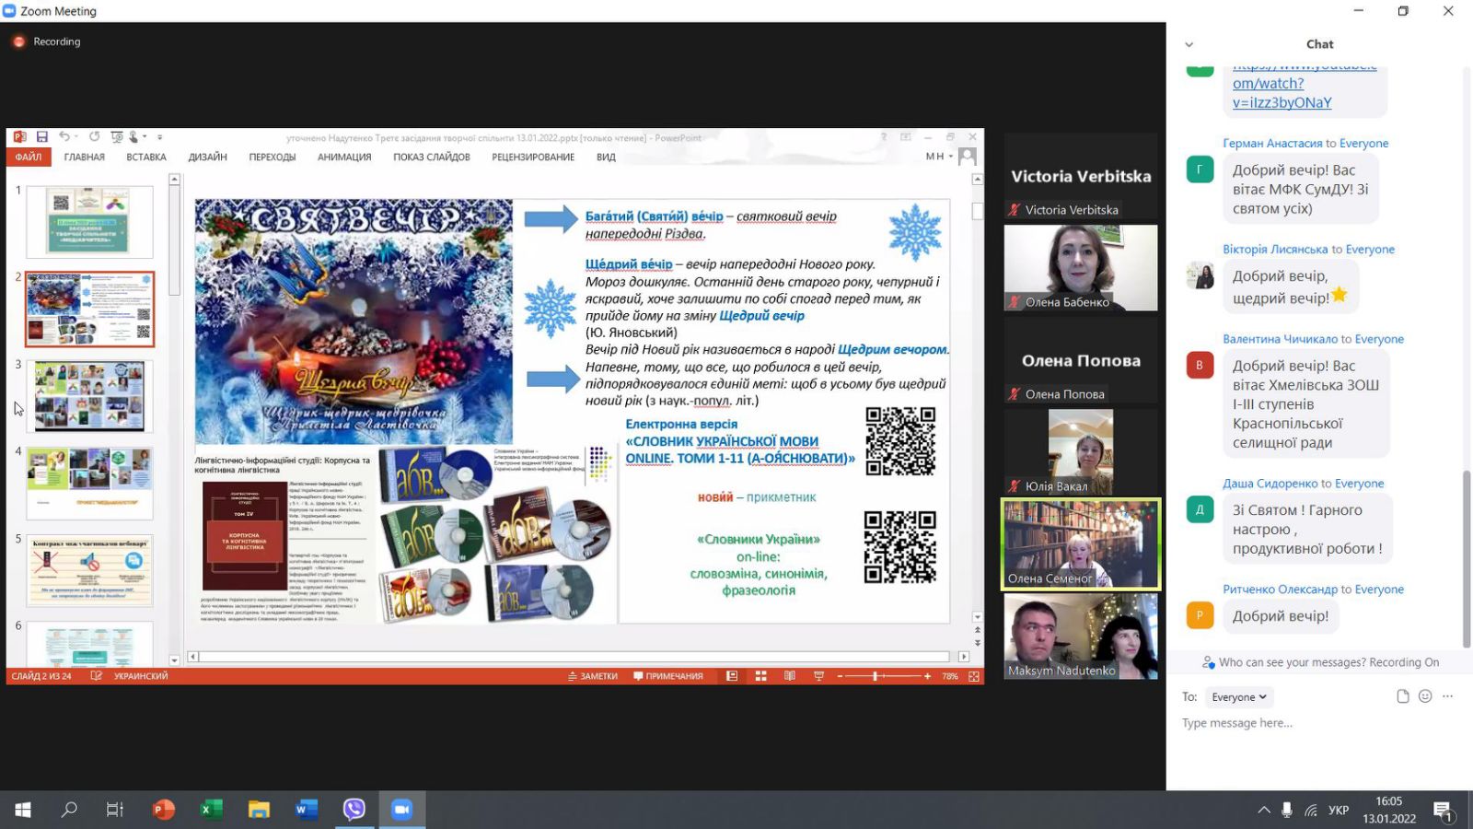
Task: Toggle the ЗАМЕТКИ notes pane
Action: [x=593, y=676]
